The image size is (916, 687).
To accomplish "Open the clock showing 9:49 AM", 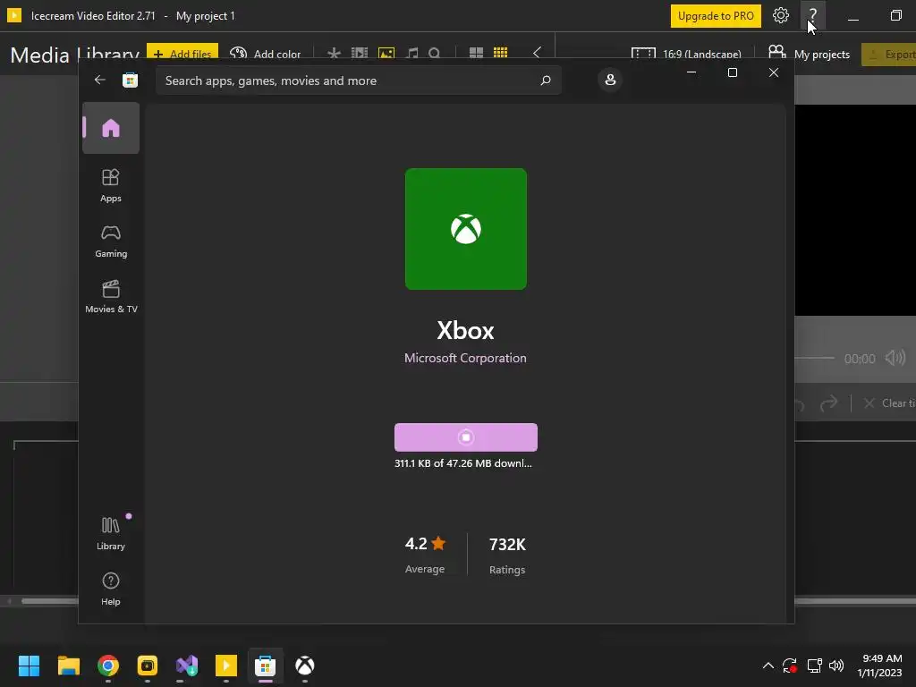I will pos(880,666).
